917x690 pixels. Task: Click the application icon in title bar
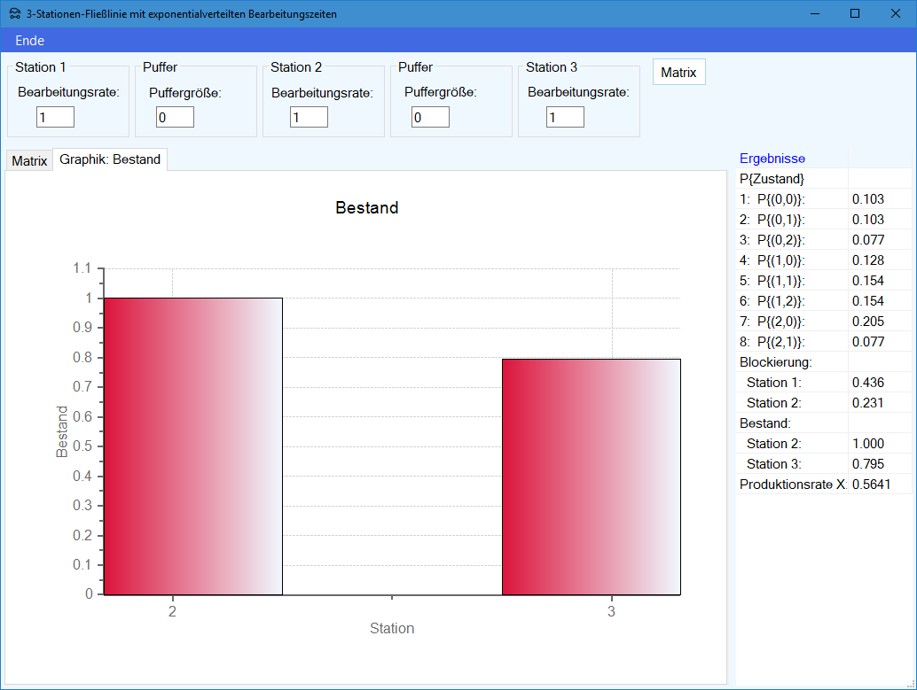coord(14,14)
